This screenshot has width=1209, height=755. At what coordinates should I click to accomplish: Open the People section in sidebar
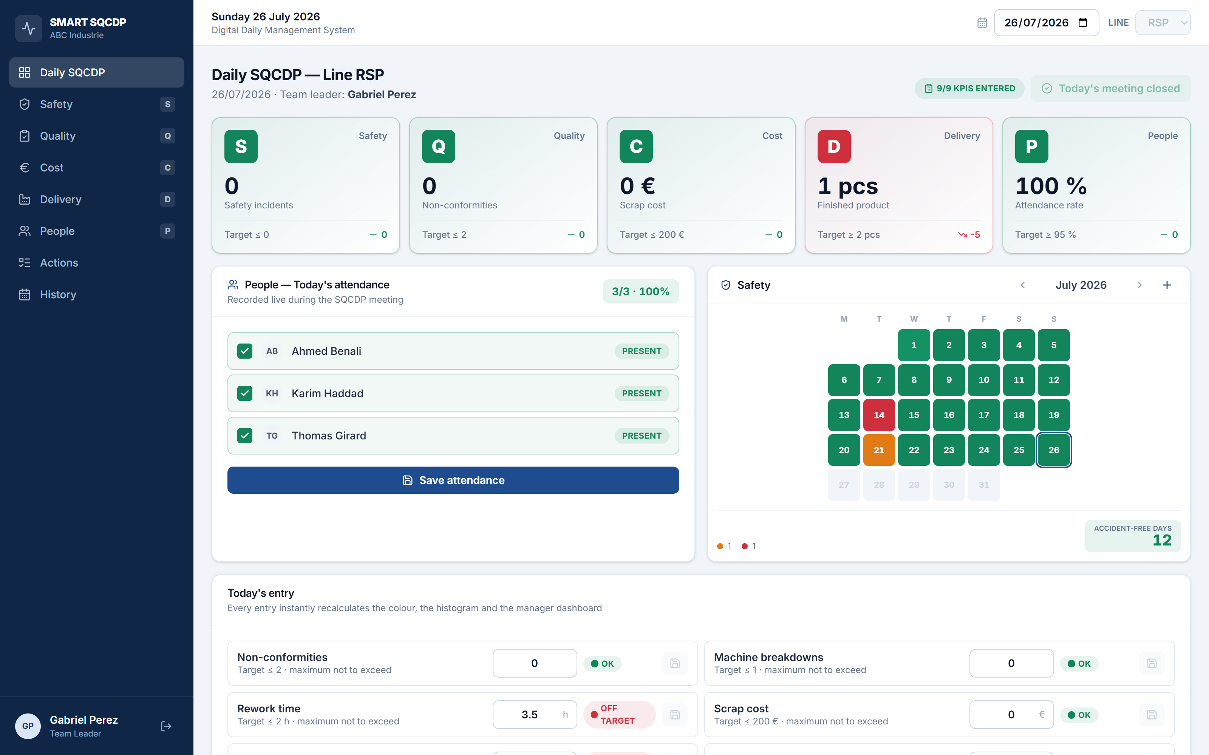(96, 231)
